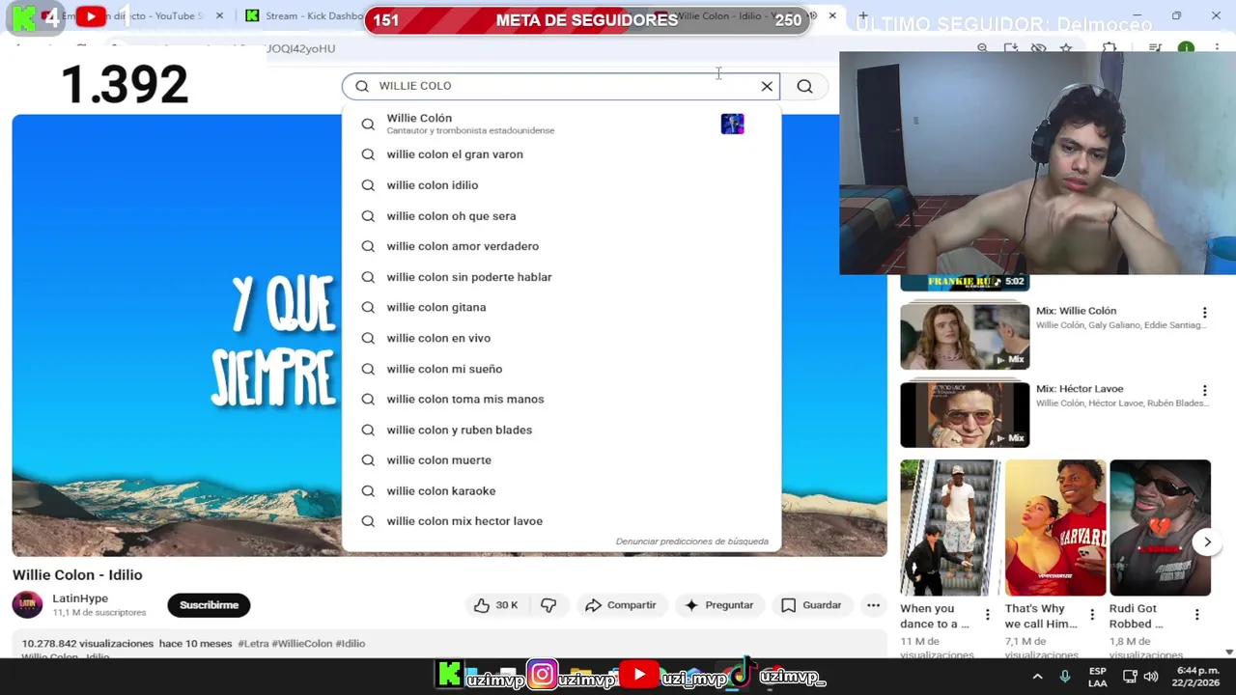Viewport: 1236px width, 695px height.
Task: Open options for Rudi Got Robbed Short
Action: pos(1196,615)
